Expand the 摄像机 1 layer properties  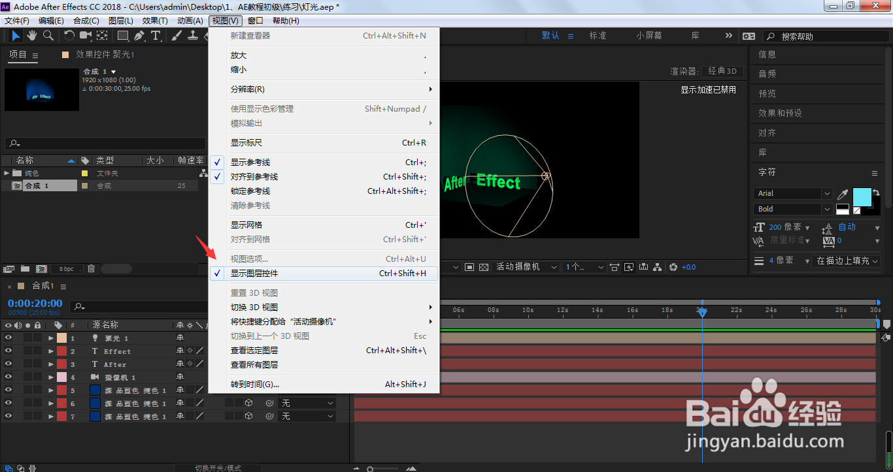coord(50,377)
